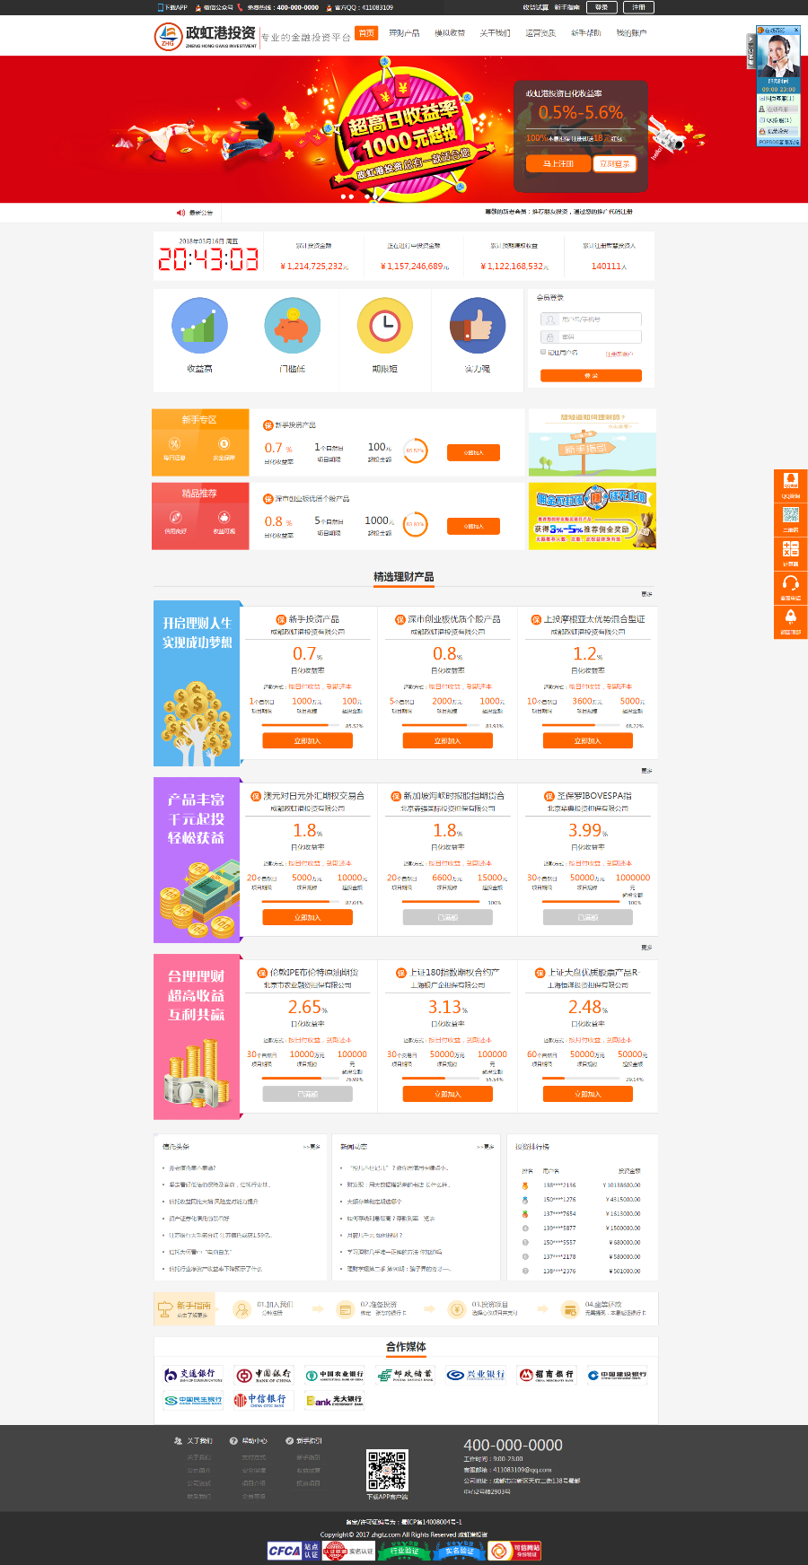This screenshot has height=1565, width=808.
Task: Click the 收益高 bar chart icon
Action: click(x=199, y=326)
